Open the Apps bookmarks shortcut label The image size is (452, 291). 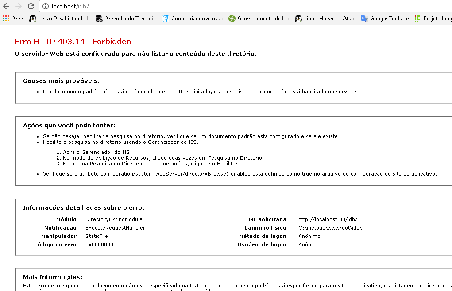click(x=18, y=19)
